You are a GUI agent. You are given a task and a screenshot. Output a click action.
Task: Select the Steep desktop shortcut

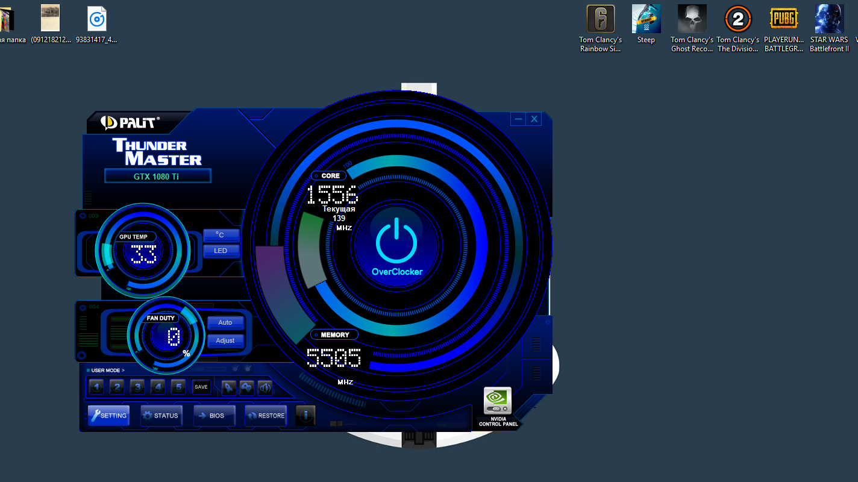coord(646,24)
